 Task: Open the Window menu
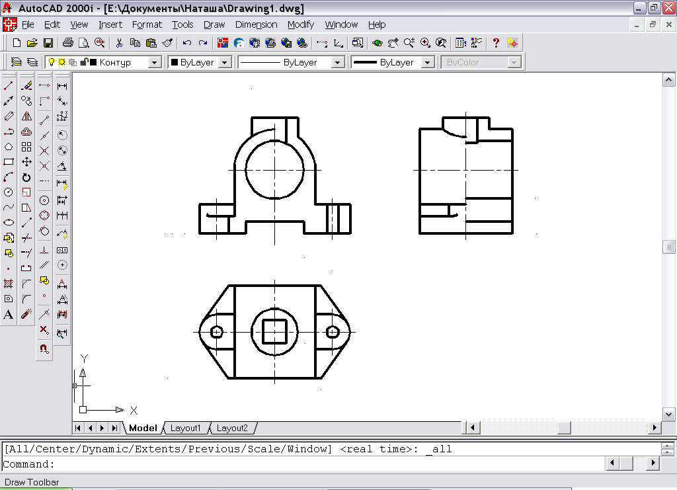click(341, 24)
